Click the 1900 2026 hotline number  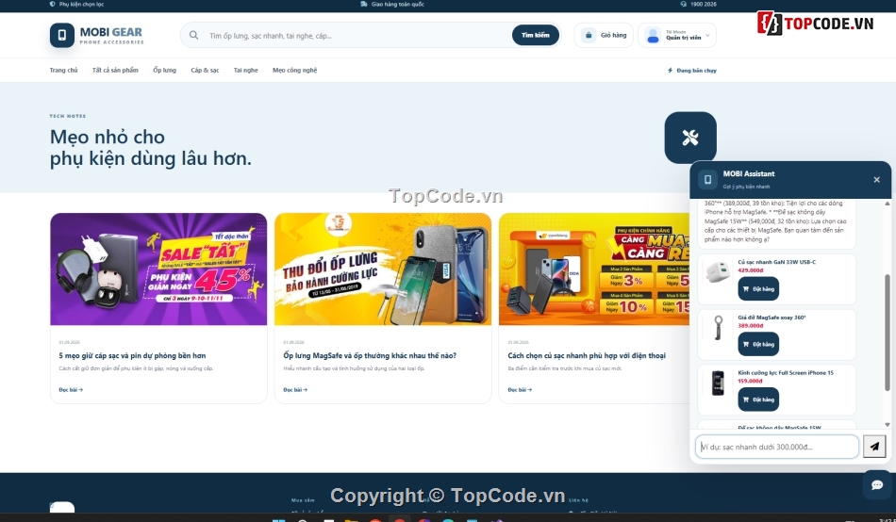pyautogui.click(x=704, y=4)
